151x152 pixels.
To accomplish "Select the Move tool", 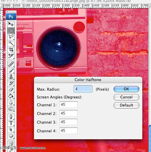I will click(11, 24).
